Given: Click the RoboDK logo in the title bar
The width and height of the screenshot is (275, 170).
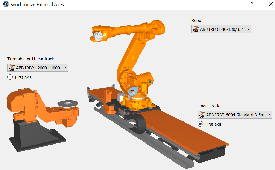Looking at the screenshot, I should [5, 5].
